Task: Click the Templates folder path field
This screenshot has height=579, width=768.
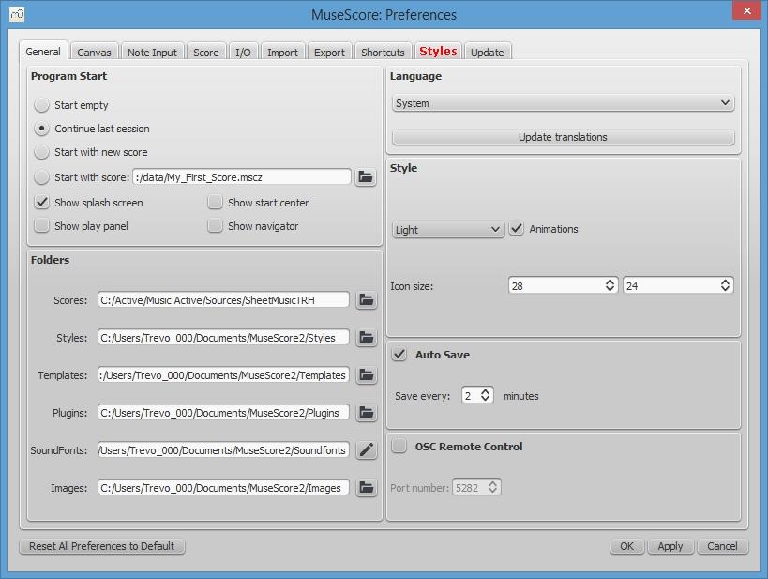Action: click(x=223, y=375)
